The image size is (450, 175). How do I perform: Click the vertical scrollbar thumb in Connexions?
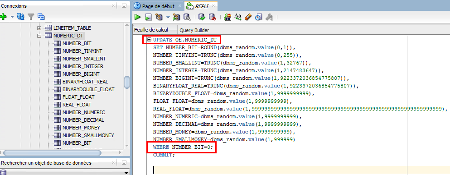(126, 83)
